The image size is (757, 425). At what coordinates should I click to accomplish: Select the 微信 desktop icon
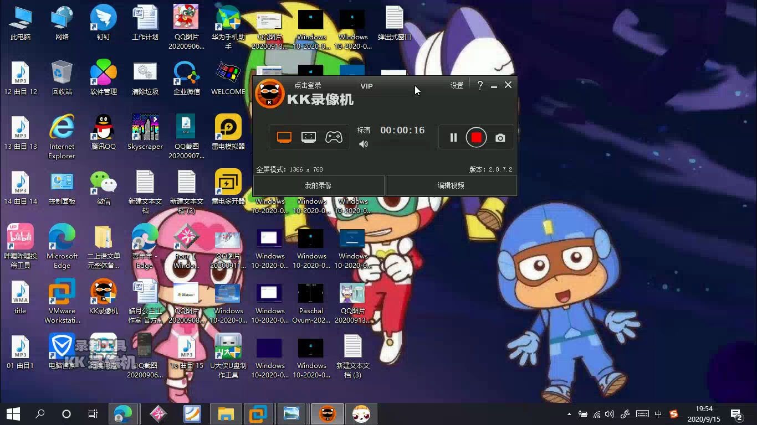pos(104,187)
